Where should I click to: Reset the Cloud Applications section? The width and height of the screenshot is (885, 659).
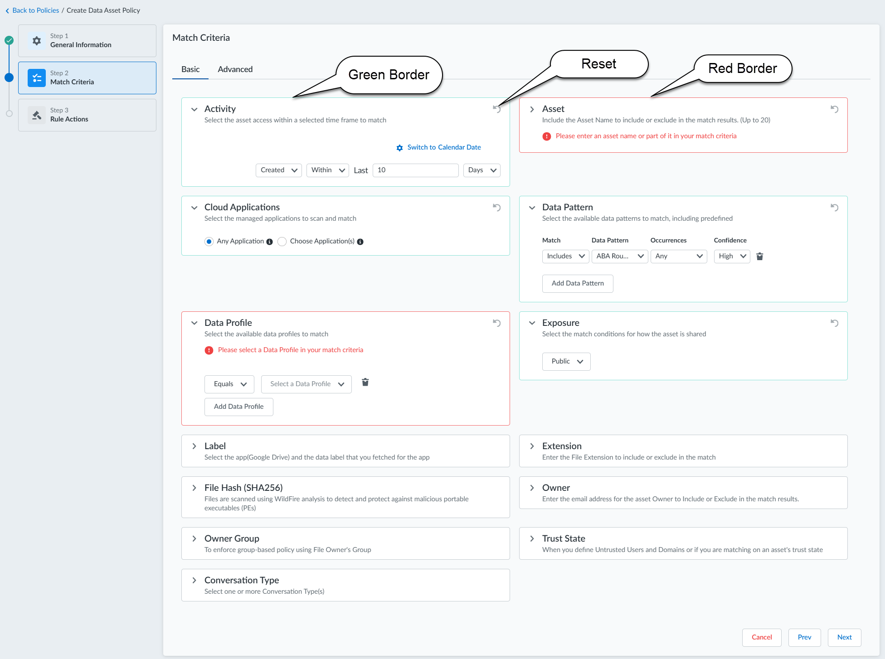click(x=497, y=207)
